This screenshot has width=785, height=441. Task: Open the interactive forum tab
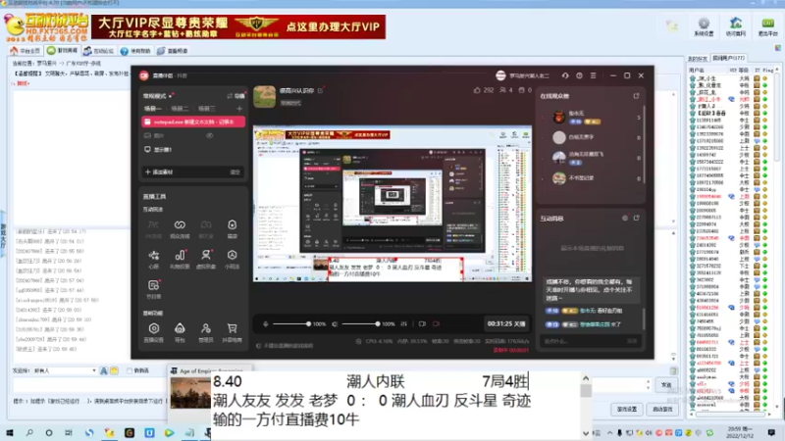99,51
